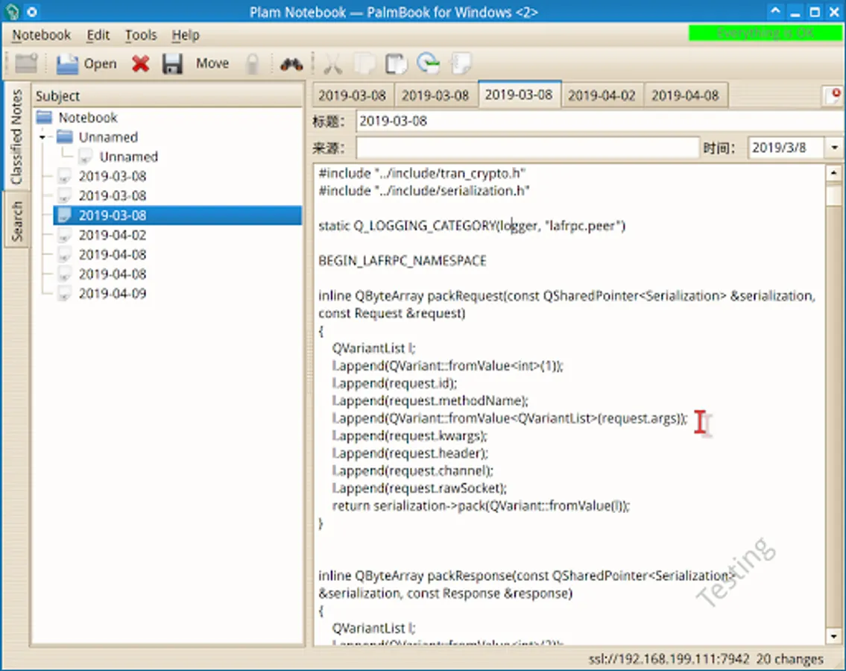The width and height of the screenshot is (846, 671).
Task: Open the Edit menu
Action: click(x=98, y=35)
